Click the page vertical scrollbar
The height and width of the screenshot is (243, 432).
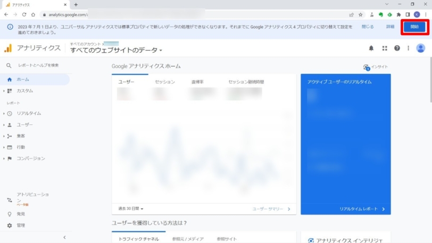coord(430,80)
